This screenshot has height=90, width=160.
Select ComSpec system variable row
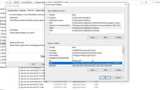coord(85,50)
